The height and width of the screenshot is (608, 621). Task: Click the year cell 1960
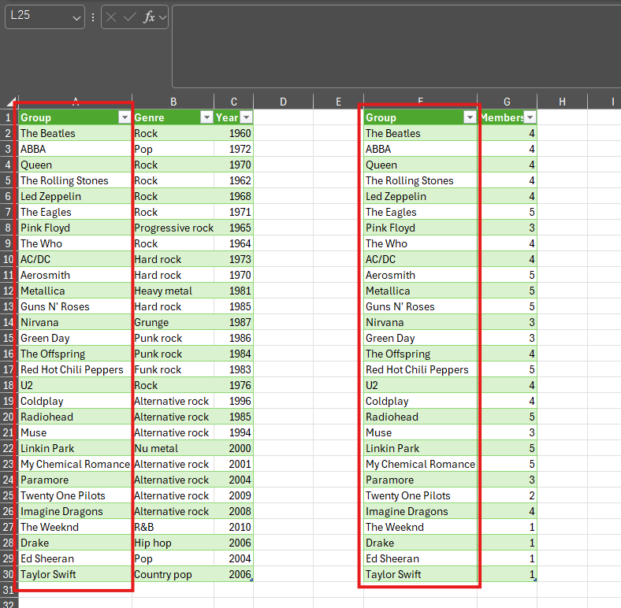click(x=234, y=133)
